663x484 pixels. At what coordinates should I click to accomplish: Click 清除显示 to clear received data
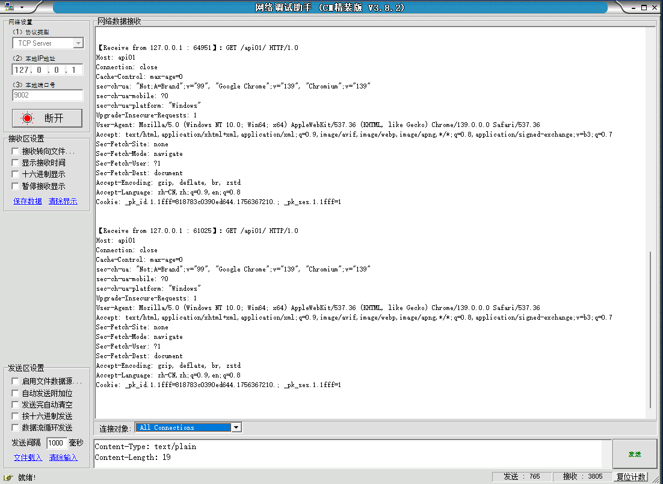(63, 201)
